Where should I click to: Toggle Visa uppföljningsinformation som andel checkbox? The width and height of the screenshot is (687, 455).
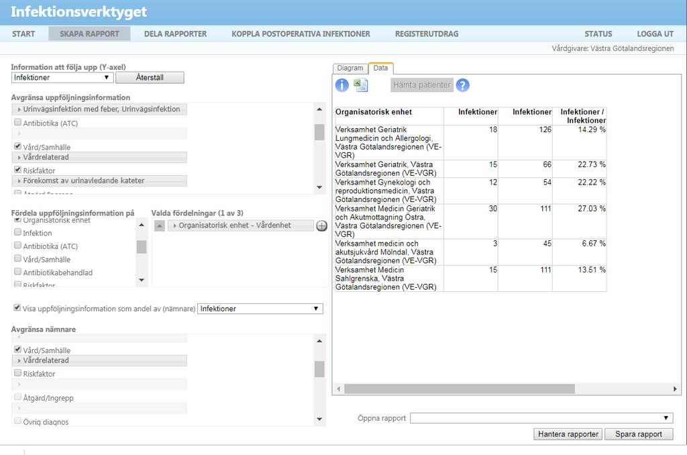pyautogui.click(x=17, y=308)
